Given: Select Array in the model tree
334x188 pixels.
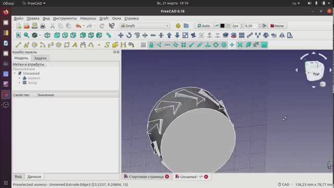Looking at the screenshot, I should pos(32,83).
